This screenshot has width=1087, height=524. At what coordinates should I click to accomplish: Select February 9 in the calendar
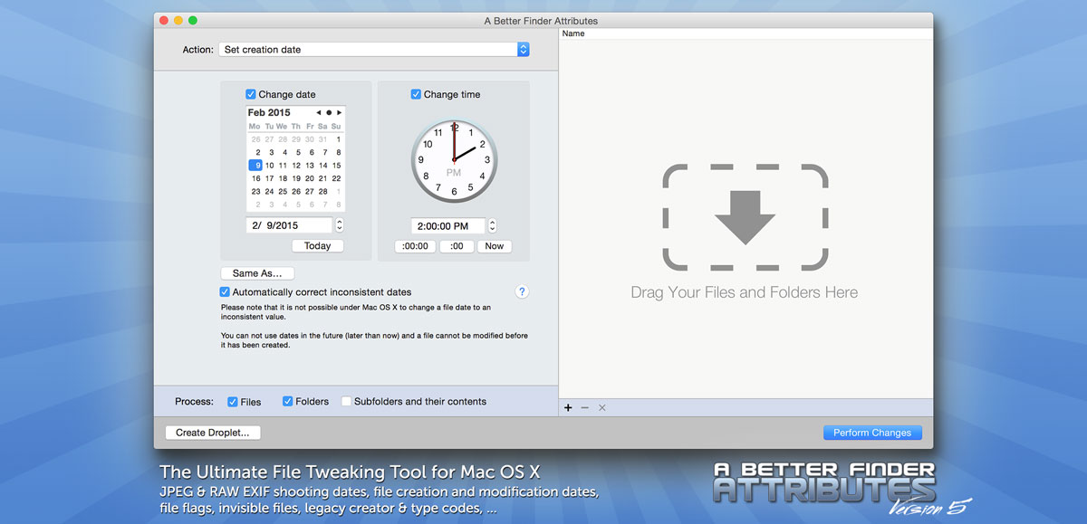pos(255,166)
